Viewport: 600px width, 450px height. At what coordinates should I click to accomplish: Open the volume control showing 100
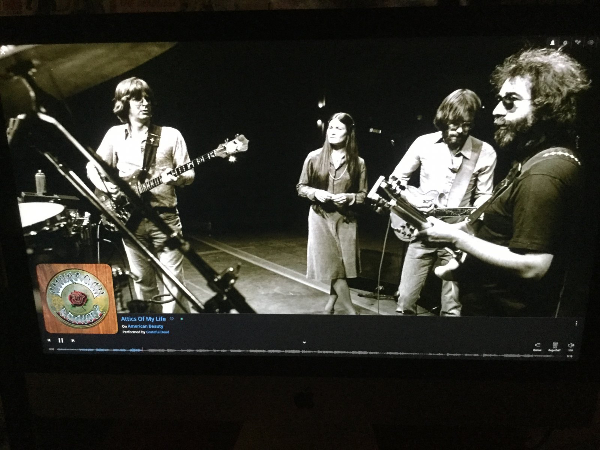pos(571,346)
